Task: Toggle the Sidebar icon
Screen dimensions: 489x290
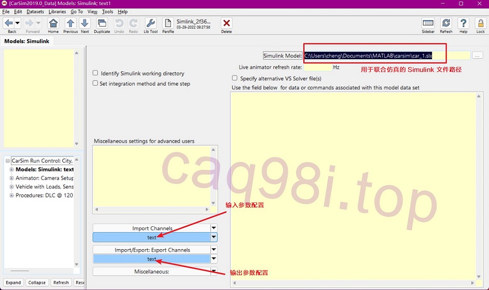Action: (428, 23)
